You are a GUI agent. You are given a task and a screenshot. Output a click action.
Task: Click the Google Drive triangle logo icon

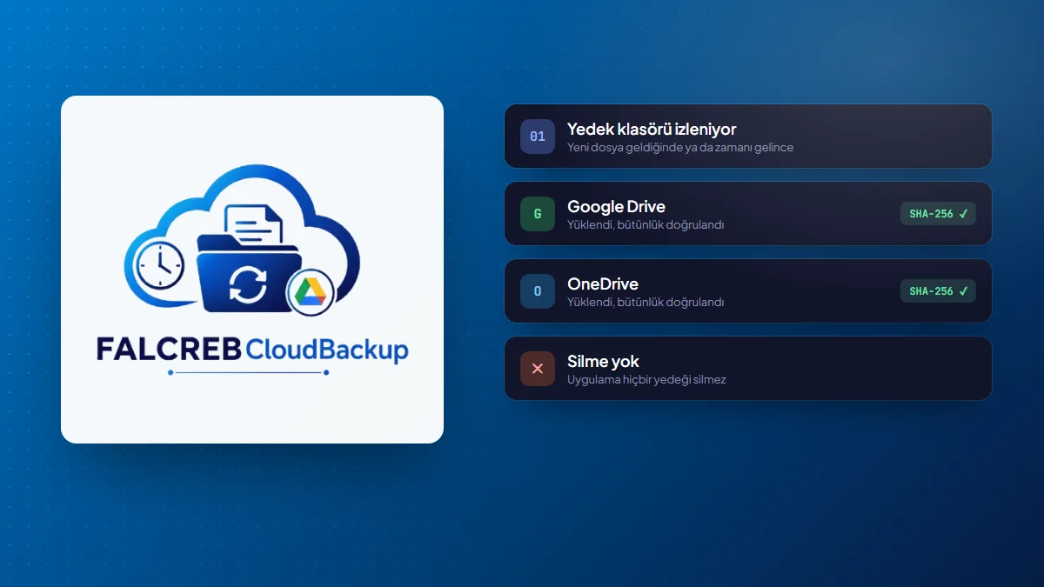tap(311, 293)
